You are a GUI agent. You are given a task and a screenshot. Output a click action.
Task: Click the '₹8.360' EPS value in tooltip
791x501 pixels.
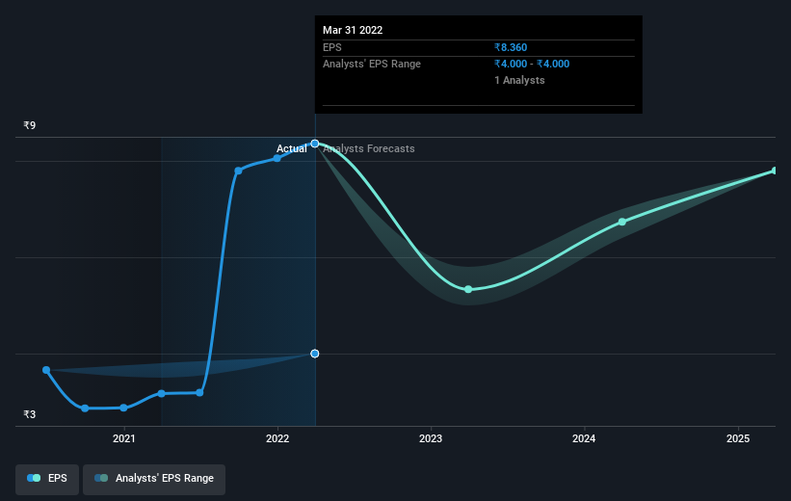pyautogui.click(x=511, y=47)
